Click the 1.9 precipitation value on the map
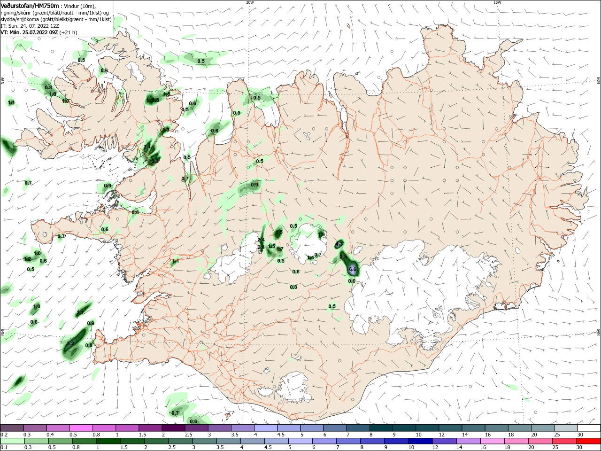 [322, 235]
